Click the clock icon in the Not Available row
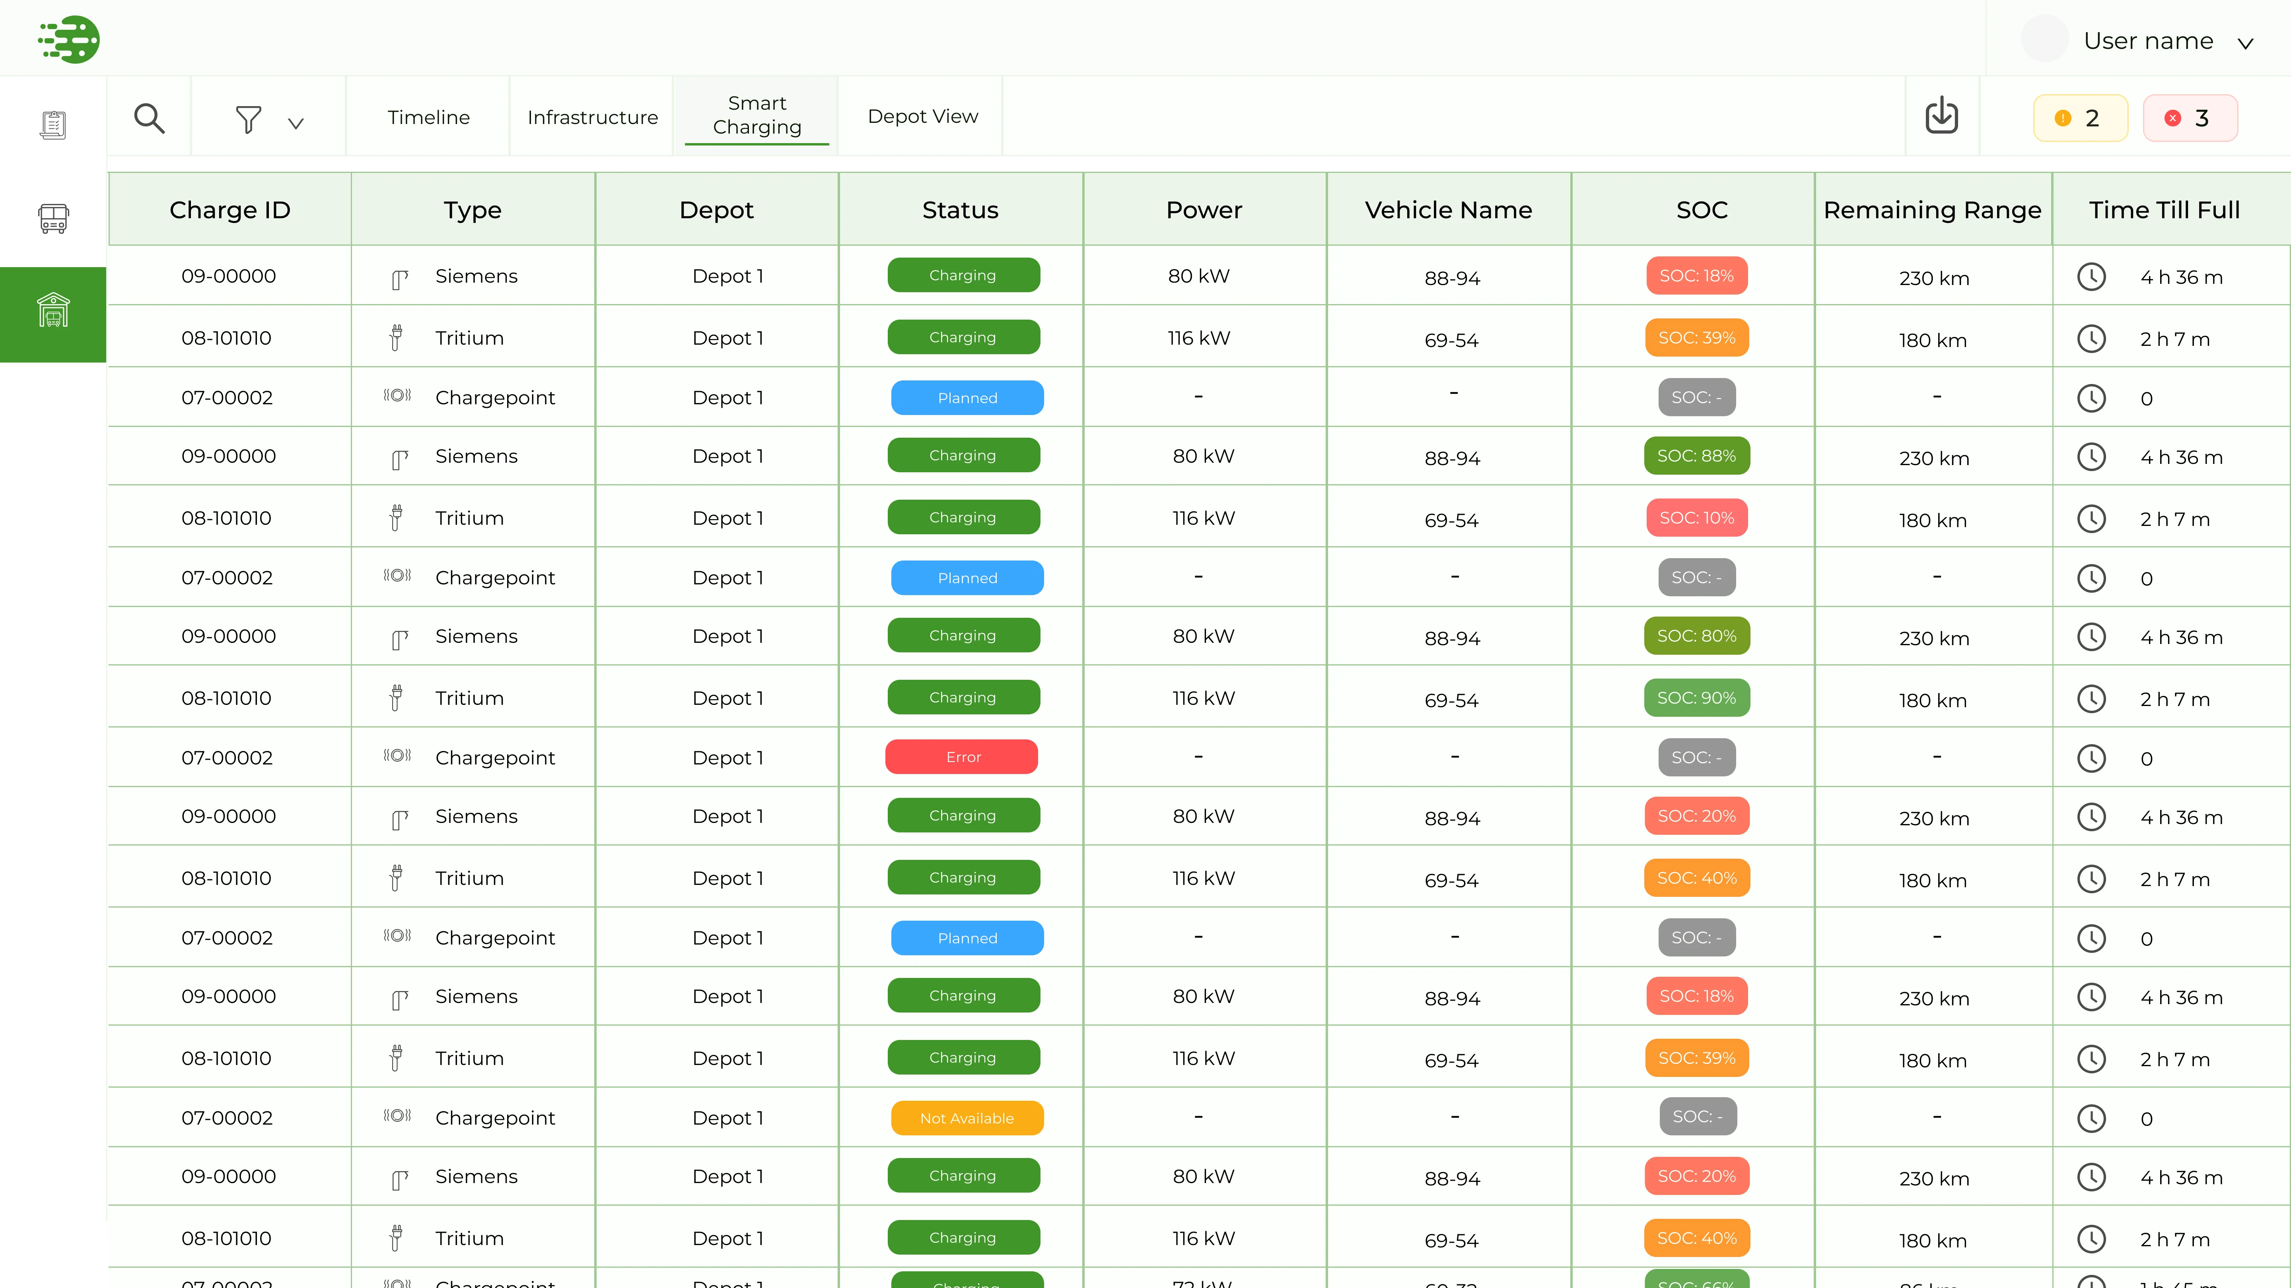 2091,1118
